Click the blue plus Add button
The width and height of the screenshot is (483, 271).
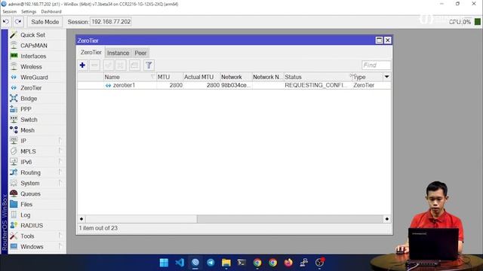click(82, 65)
